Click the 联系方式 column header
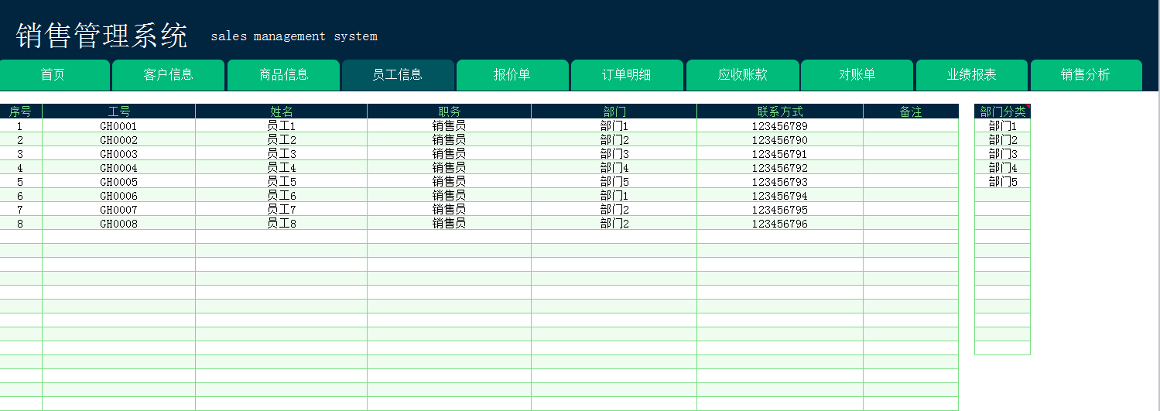 780,111
